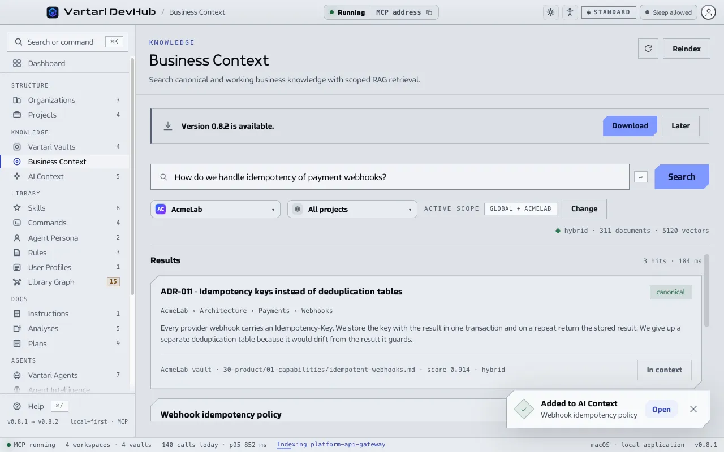The height and width of the screenshot is (452, 724).
Task: Dismiss the Added to AI Context toast
Action: [x=693, y=409]
